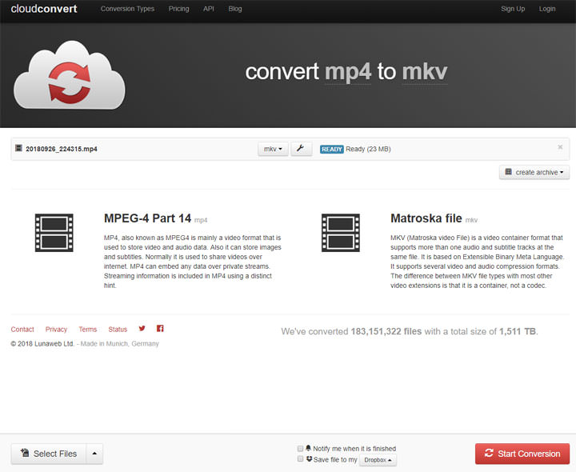Open the mkv output format dropdown

click(x=273, y=149)
